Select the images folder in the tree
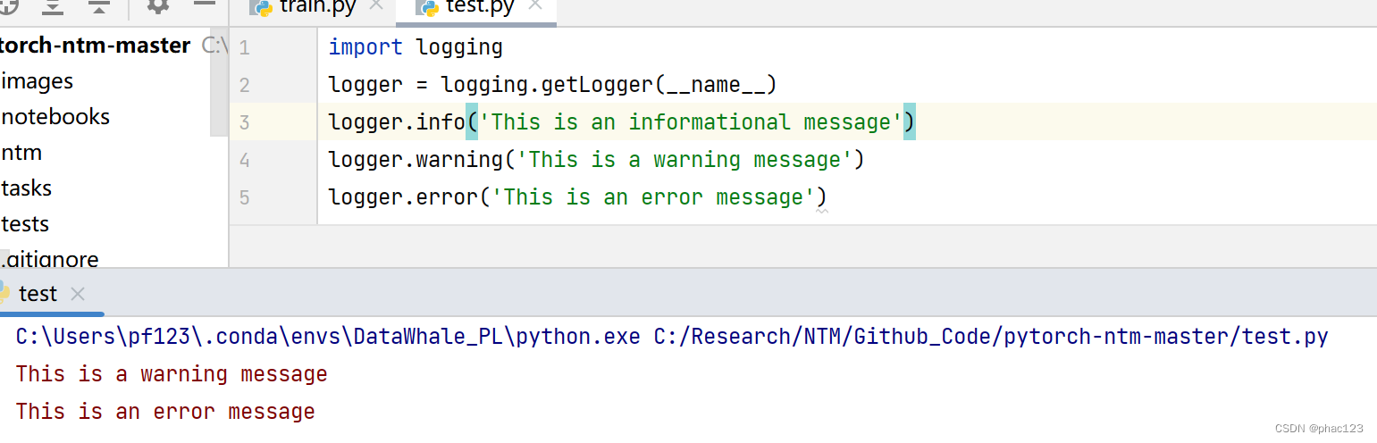Viewport: 1377px width, 443px height. pyautogui.click(x=38, y=81)
